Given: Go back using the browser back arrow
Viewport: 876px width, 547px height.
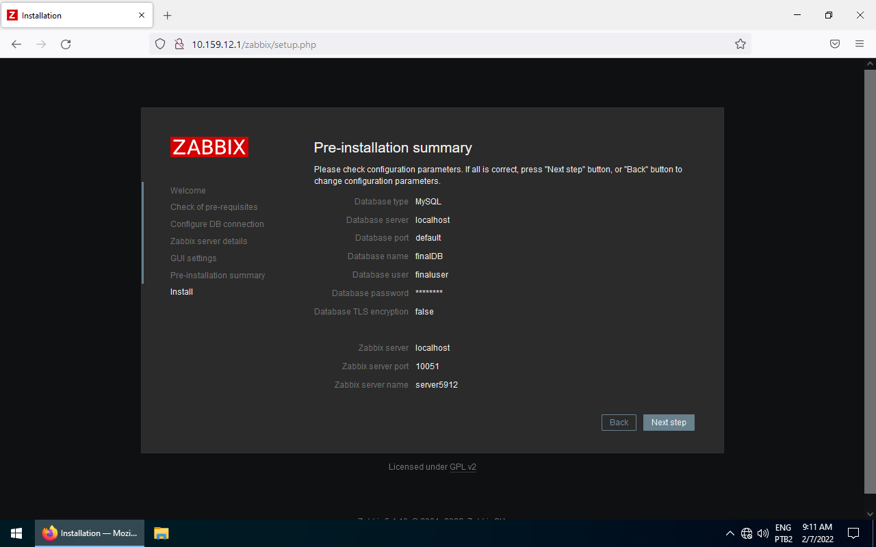Looking at the screenshot, I should 16,44.
